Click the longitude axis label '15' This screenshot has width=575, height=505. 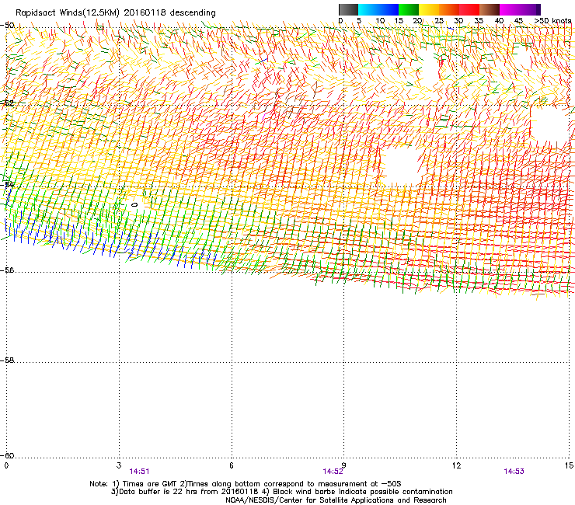pos(569,465)
